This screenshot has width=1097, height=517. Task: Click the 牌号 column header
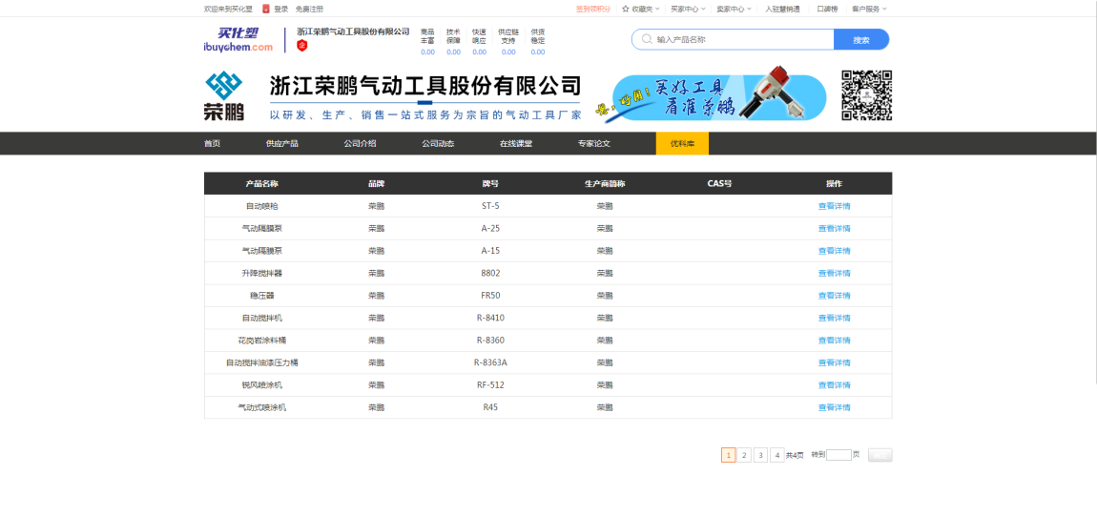coord(490,183)
